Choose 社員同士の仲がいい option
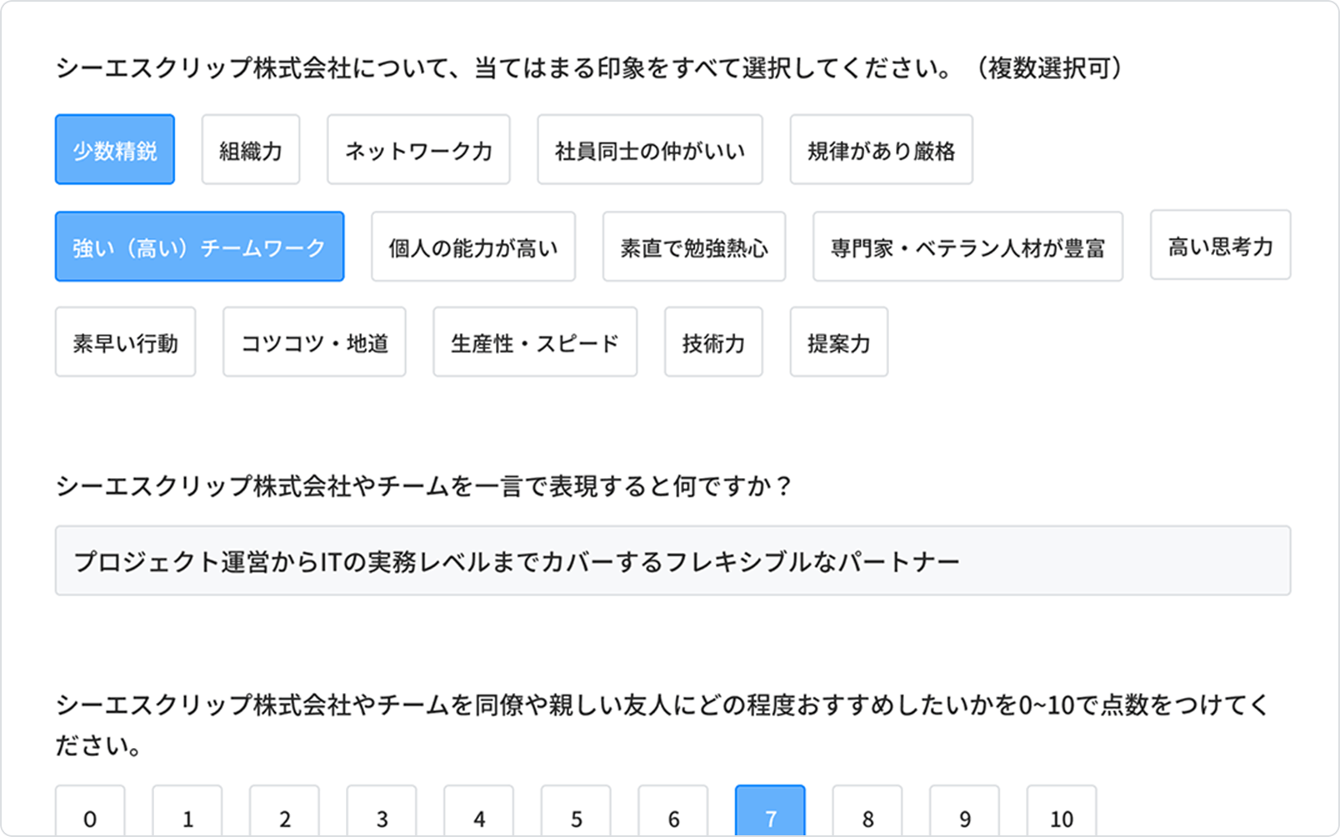Screen dimensions: 1340x837 pos(650,150)
